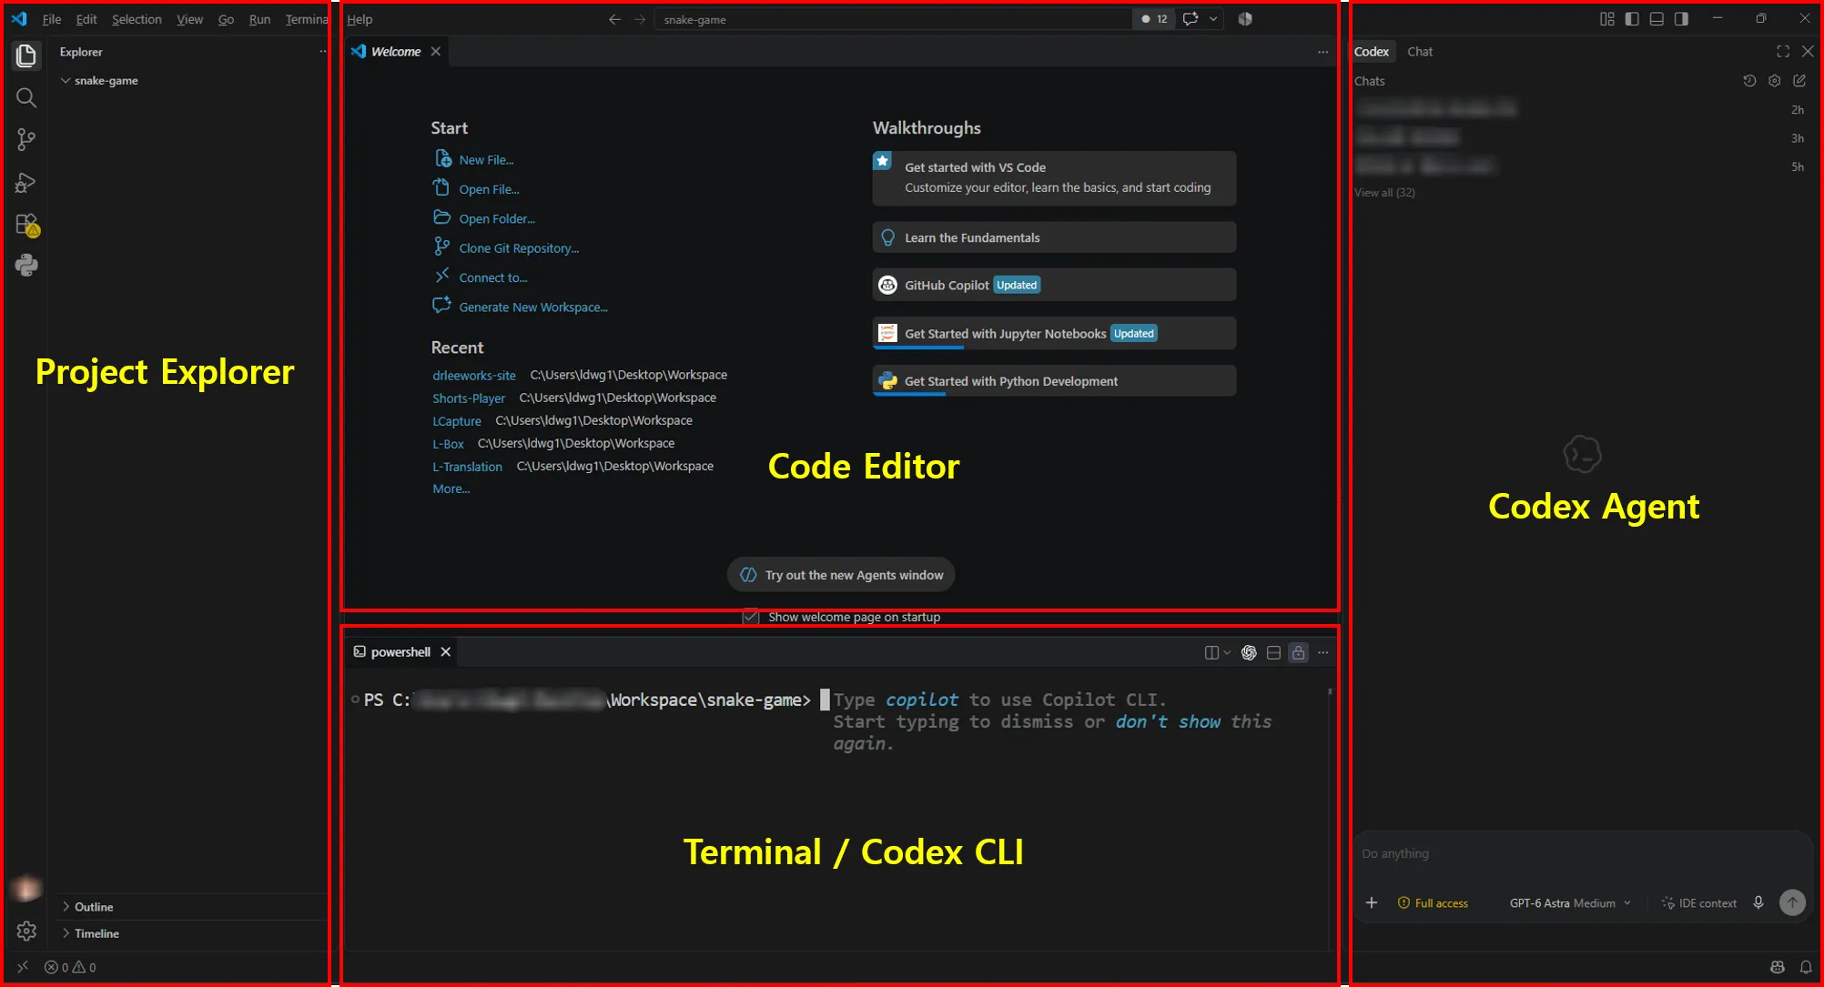The image size is (1824, 987).
Task: Click the Copilot status icon in the status bar
Action: click(x=1778, y=967)
